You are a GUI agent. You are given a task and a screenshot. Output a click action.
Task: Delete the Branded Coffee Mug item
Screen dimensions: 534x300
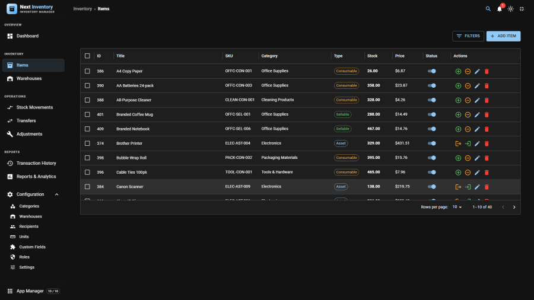[487, 114]
